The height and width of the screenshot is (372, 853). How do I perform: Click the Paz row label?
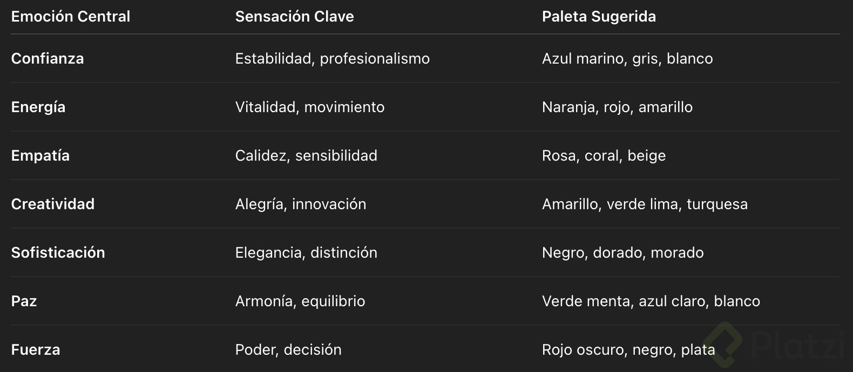pos(24,301)
